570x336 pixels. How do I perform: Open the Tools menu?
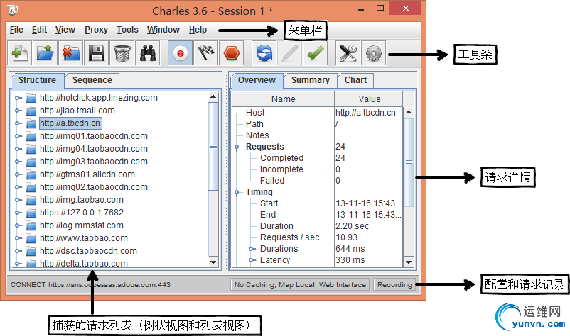(x=127, y=30)
